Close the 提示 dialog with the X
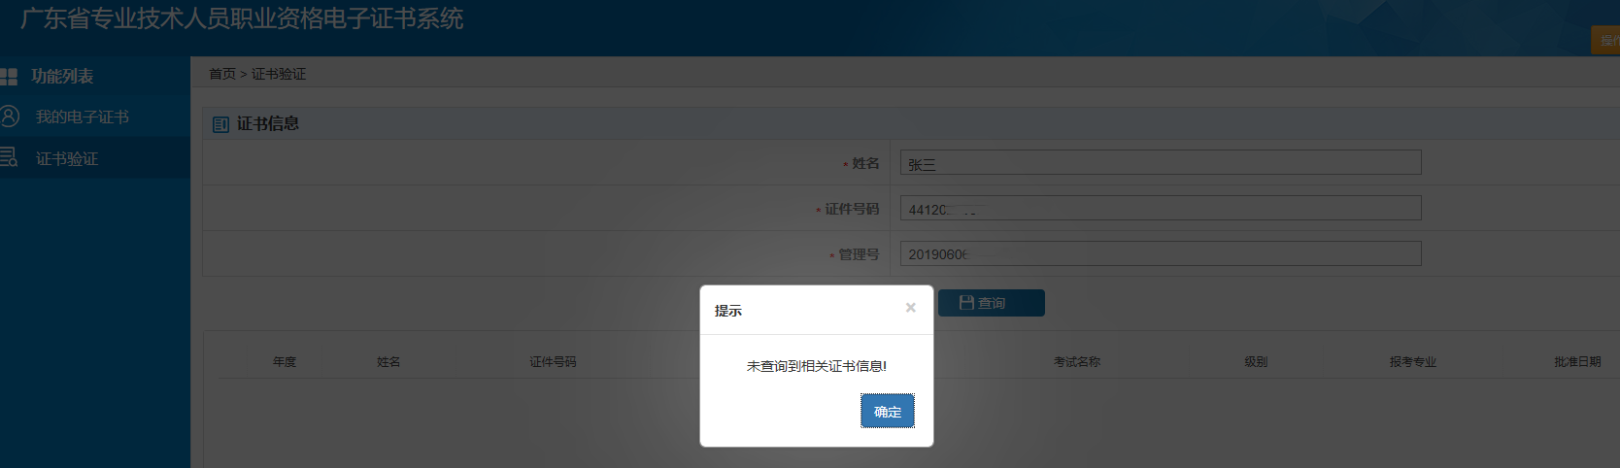The image size is (1620, 468). (910, 308)
